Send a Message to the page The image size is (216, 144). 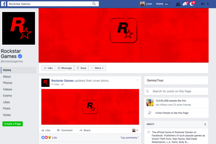point(64,68)
